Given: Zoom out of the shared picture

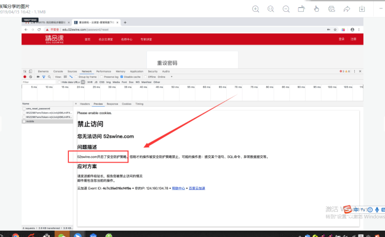Looking at the screenshot, I should point(286,9).
